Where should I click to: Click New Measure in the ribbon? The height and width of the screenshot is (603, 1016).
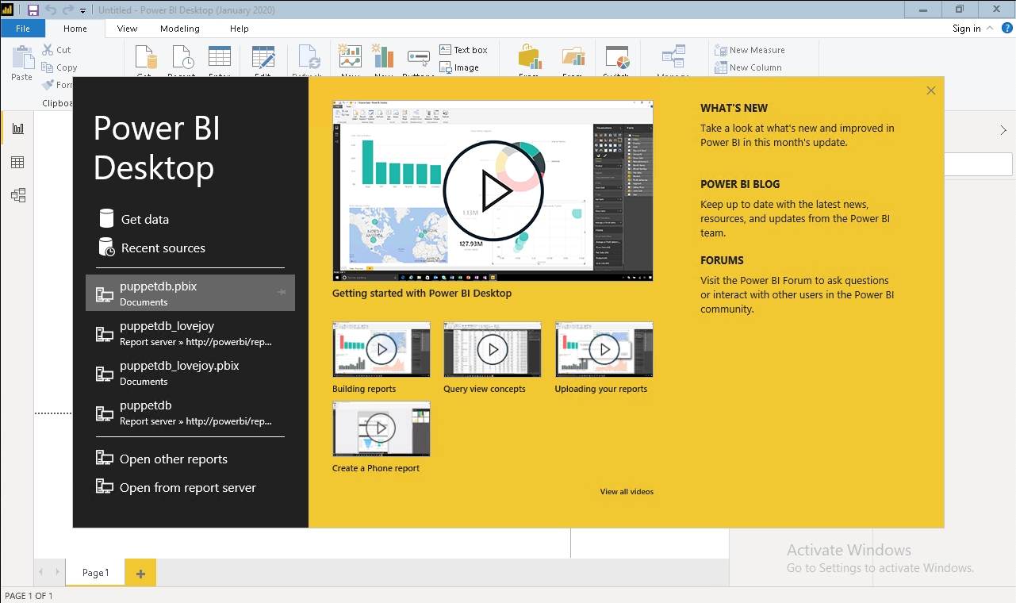pos(750,50)
